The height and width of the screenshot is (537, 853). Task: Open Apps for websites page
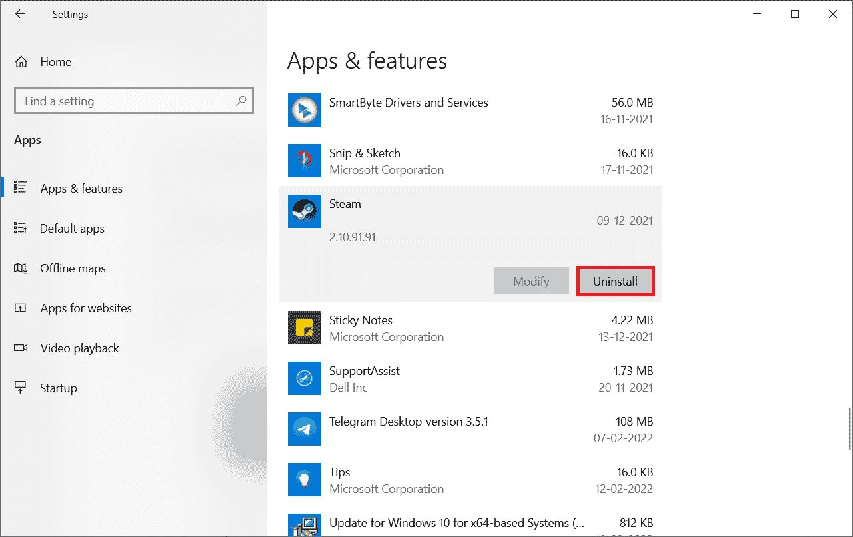(133, 308)
